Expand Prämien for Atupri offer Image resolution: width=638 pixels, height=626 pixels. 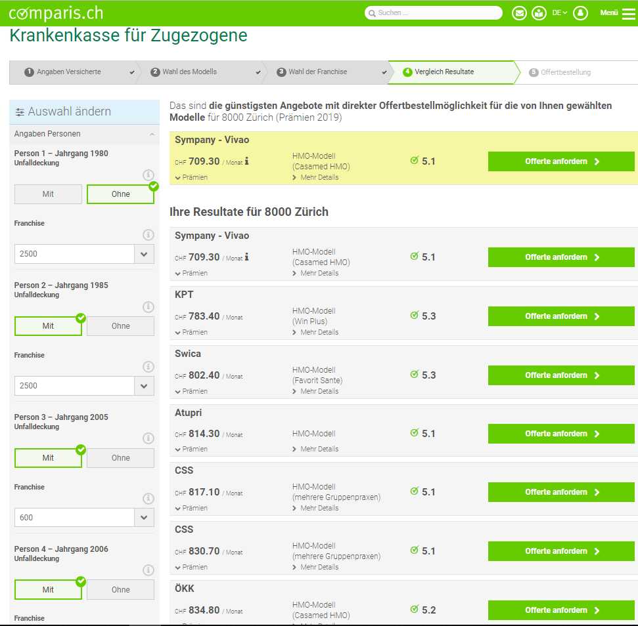pos(191,449)
